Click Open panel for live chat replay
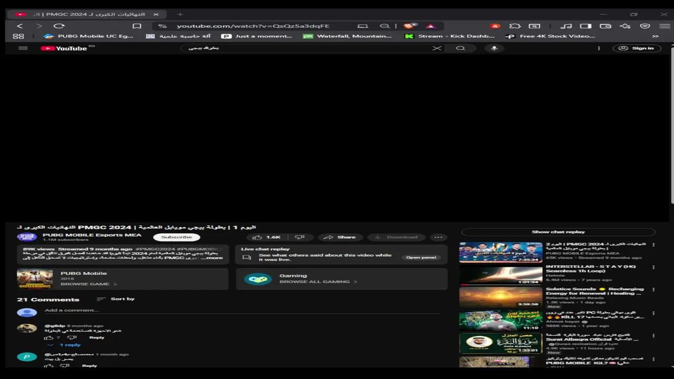This screenshot has height=379, width=674. 421,257
